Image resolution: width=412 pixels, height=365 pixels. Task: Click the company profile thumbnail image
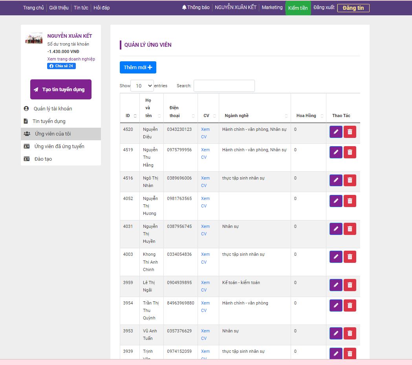coord(34,38)
